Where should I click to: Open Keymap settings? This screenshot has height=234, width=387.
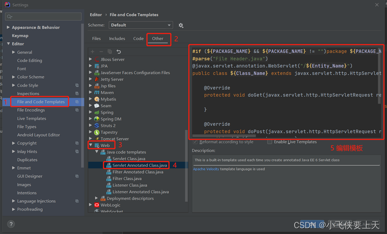pos(20,35)
